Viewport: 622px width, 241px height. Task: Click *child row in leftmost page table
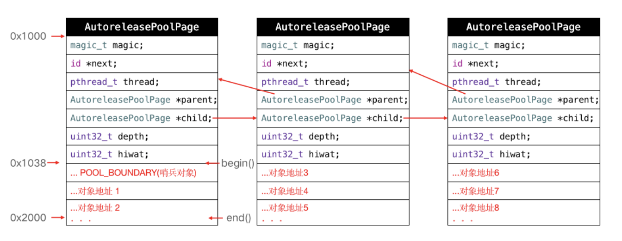click(x=142, y=118)
